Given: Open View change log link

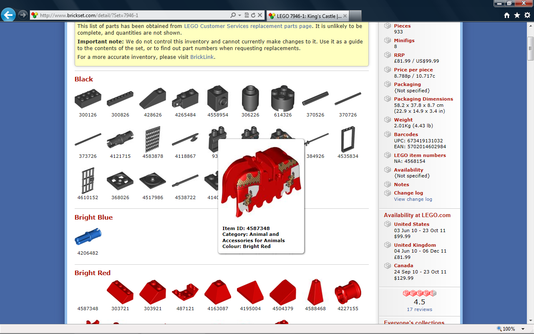Looking at the screenshot, I should point(413,199).
